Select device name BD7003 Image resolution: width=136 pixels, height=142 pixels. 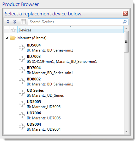(x=34, y=57)
